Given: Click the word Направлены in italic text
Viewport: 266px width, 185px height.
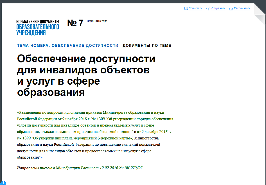Looking at the screenshot, I should point(28,168).
